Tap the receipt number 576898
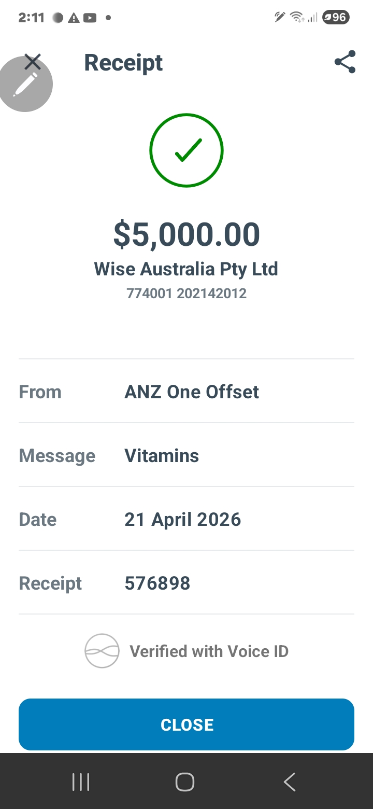The width and height of the screenshot is (373, 809). [157, 583]
